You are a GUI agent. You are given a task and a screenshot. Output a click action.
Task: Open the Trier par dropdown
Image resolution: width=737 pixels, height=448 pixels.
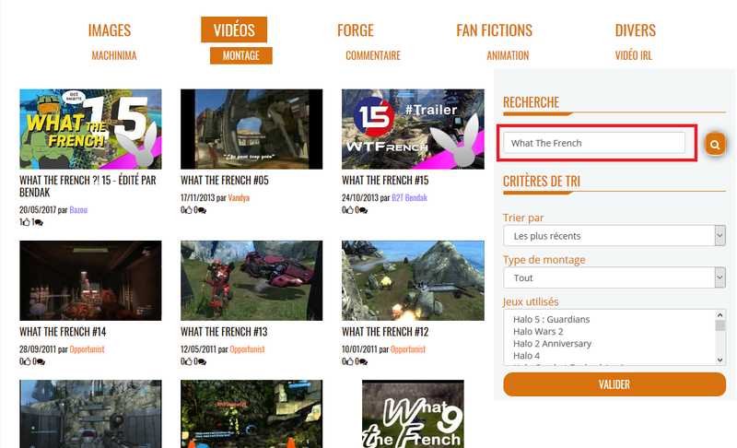[614, 236]
